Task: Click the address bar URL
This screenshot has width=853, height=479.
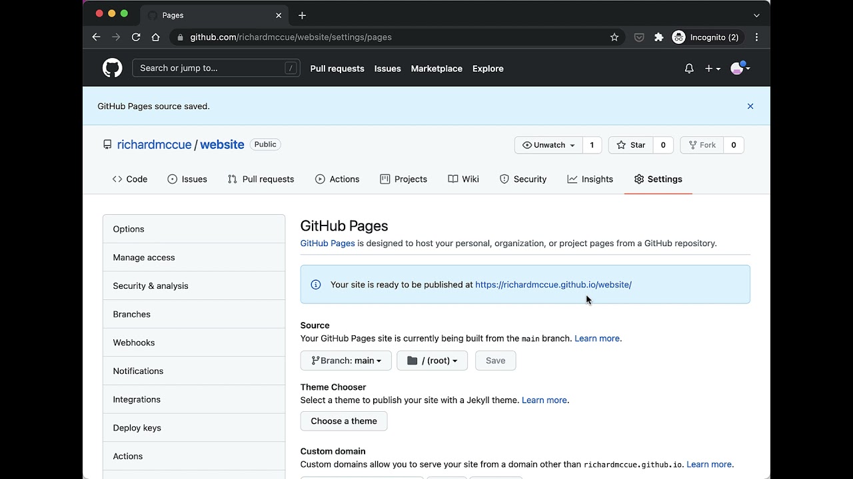Action: (291, 37)
